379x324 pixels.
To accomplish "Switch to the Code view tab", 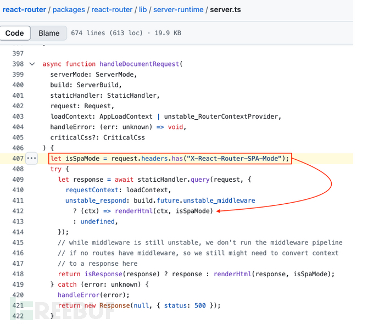I will pyautogui.click(x=14, y=33).
